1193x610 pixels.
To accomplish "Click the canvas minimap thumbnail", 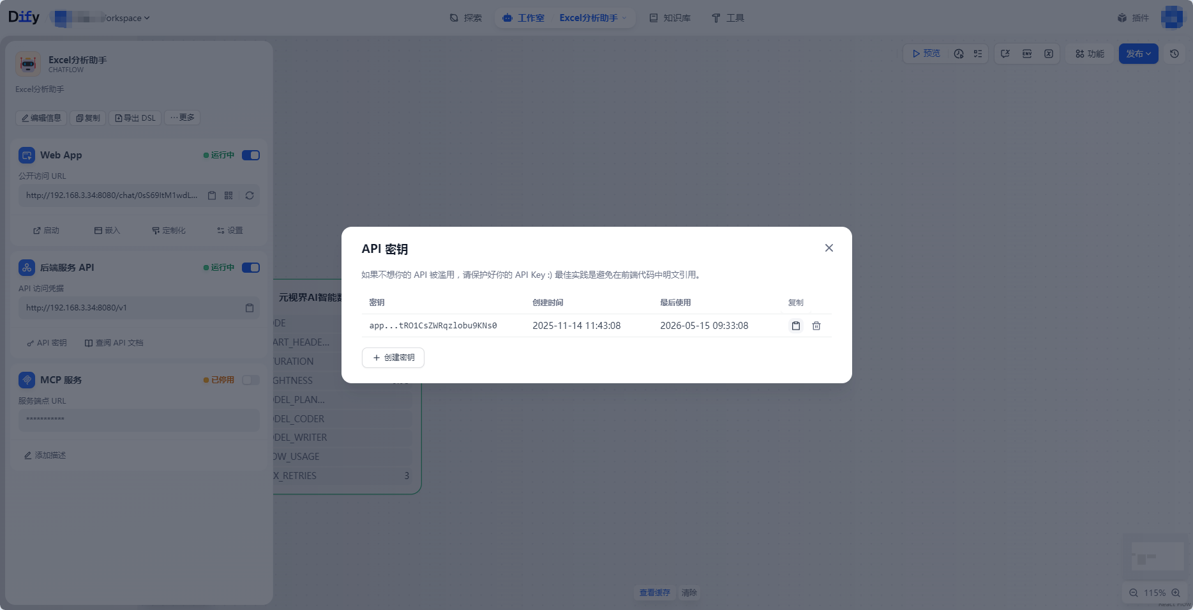I will point(1157,557).
